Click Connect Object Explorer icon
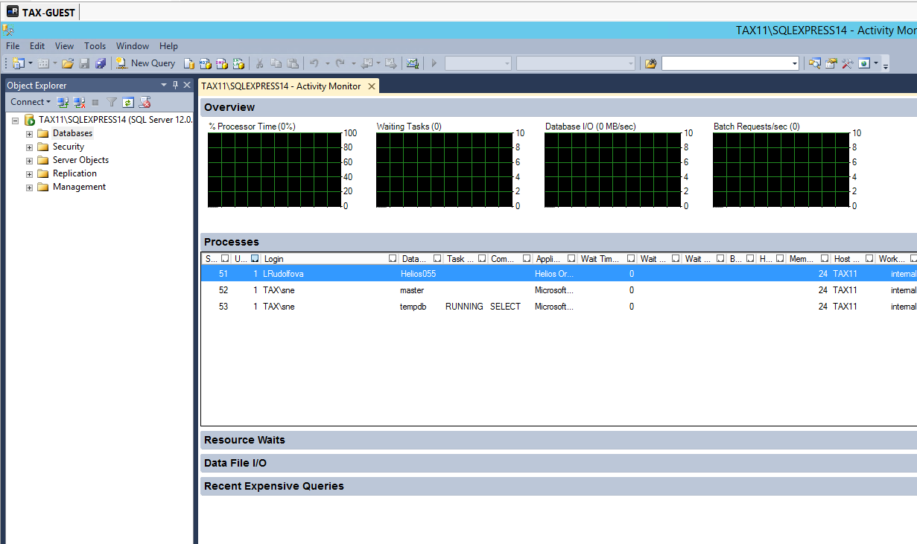 [63, 102]
